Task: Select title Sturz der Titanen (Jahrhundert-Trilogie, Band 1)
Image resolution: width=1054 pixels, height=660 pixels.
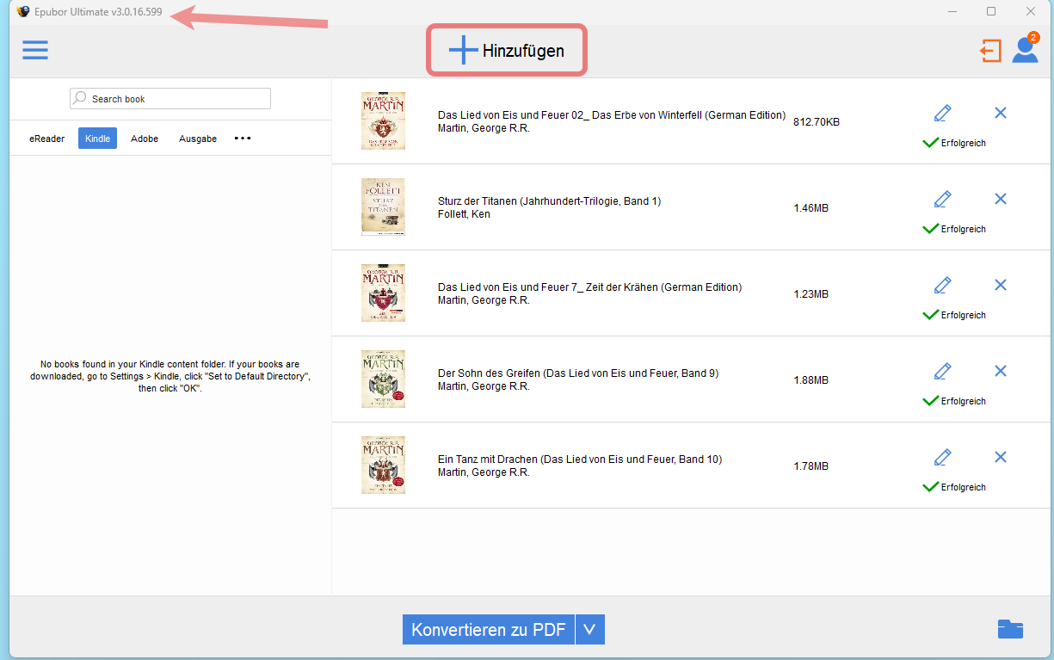Action: (549, 201)
